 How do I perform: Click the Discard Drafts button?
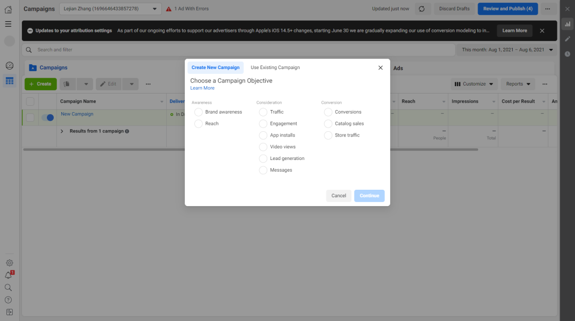coord(454,9)
